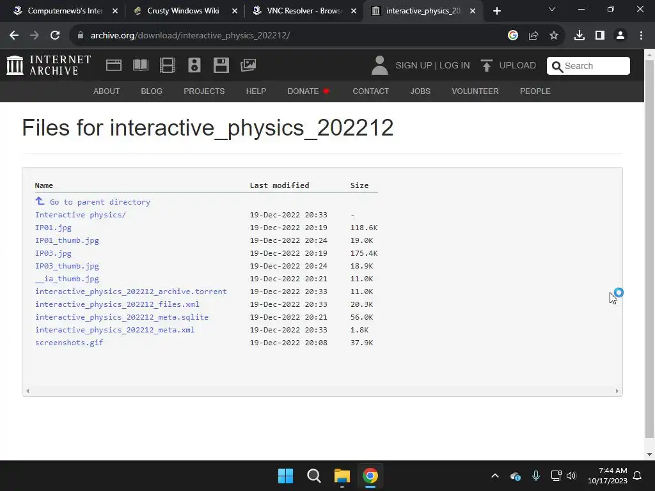Open IP03.jpg file link

tap(53, 253)
